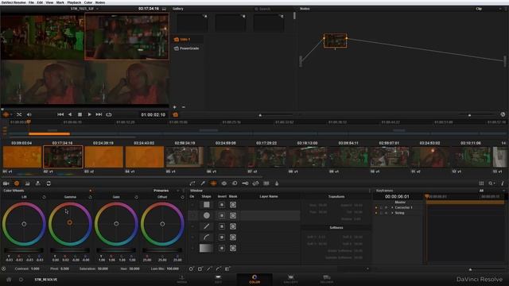Open the Playback menu
The image size is (509, 286).
pos(74,2)
